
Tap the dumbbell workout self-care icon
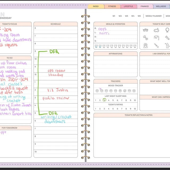(146, 38)
